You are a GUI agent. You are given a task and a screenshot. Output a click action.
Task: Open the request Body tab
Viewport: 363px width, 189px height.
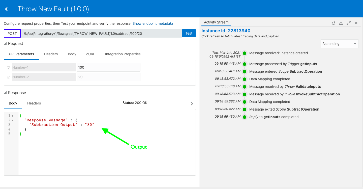pyautogui.click(x=72, y=54)
